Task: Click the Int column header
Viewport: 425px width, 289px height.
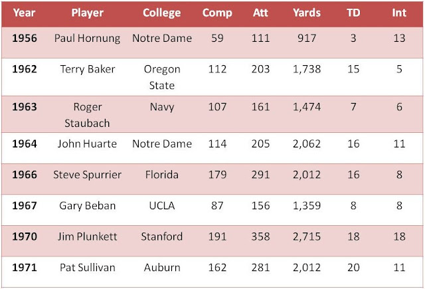Action: click(x=398, y=13)
